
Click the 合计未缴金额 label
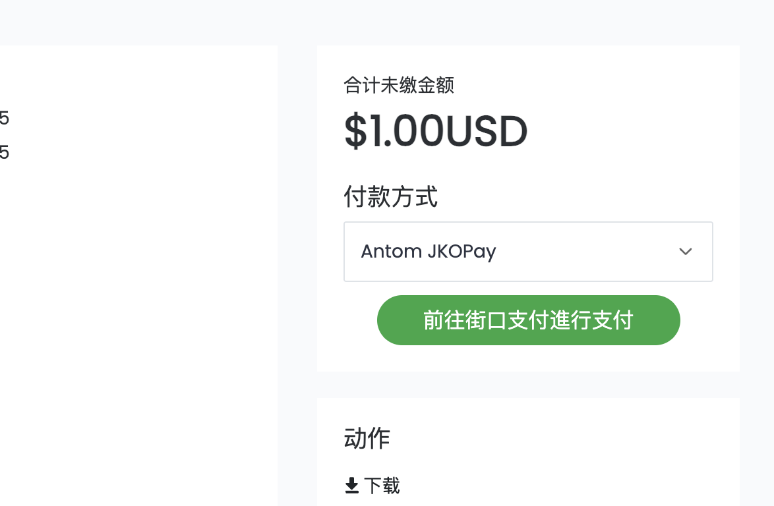point(399,85)
